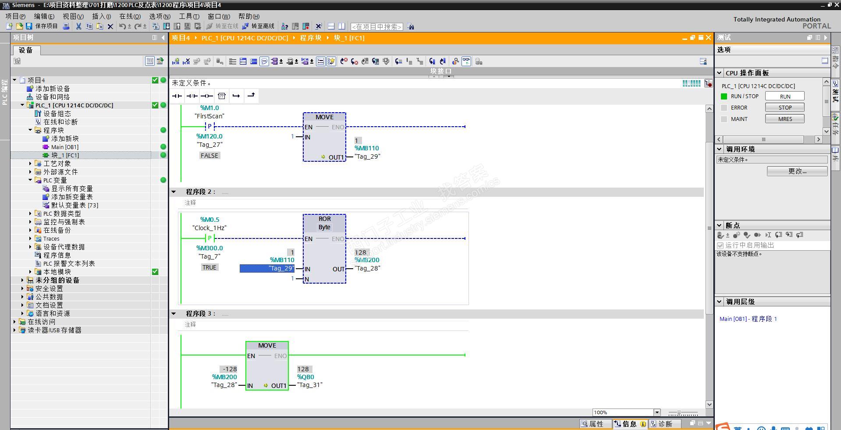This screenshot has height=430, width=841.
Task: Click the open branch icon
Action: pos(236,96)
